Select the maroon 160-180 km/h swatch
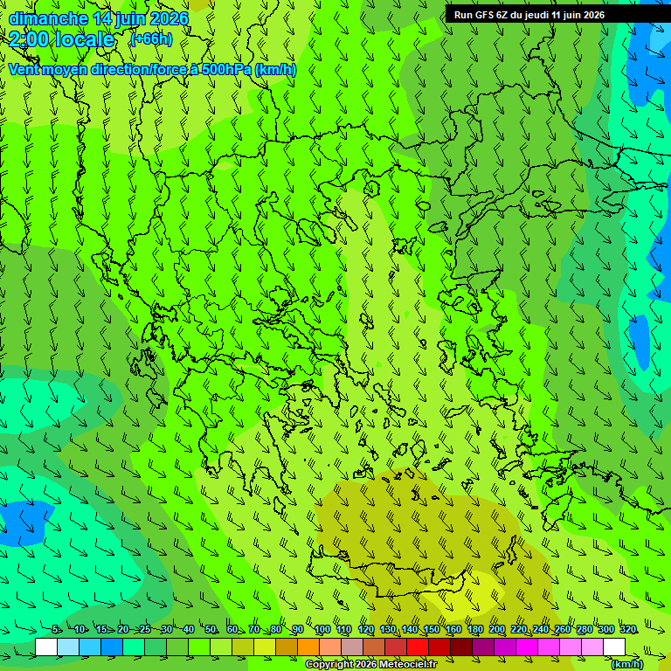 point(461,647)
